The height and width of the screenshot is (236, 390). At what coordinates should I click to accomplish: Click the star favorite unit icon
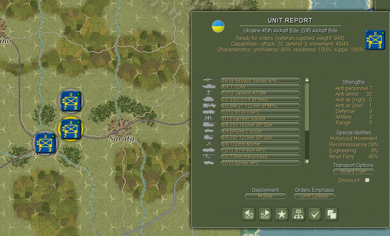(282, 214)
